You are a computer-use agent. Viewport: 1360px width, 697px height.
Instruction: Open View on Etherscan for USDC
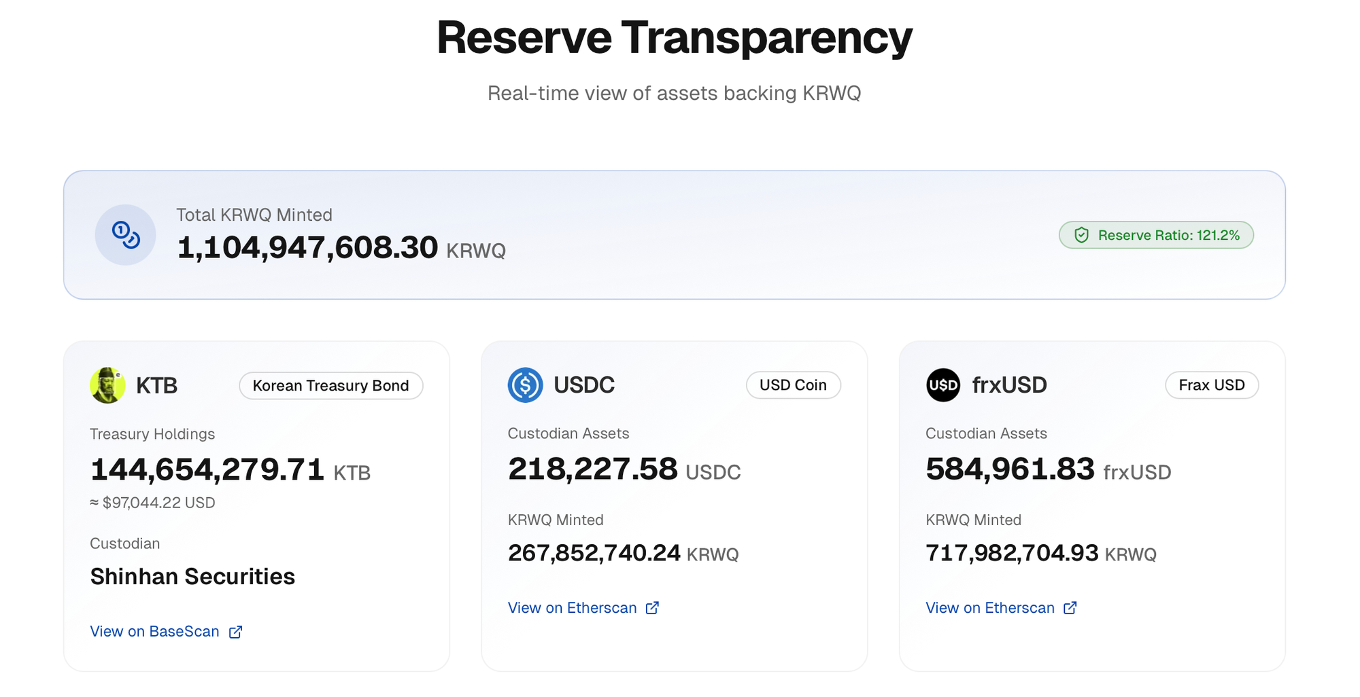572,608
